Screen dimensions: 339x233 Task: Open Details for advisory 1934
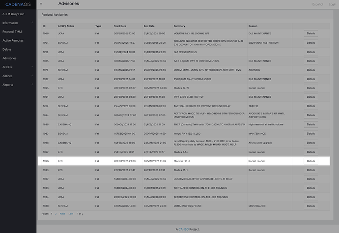[311, 197]
